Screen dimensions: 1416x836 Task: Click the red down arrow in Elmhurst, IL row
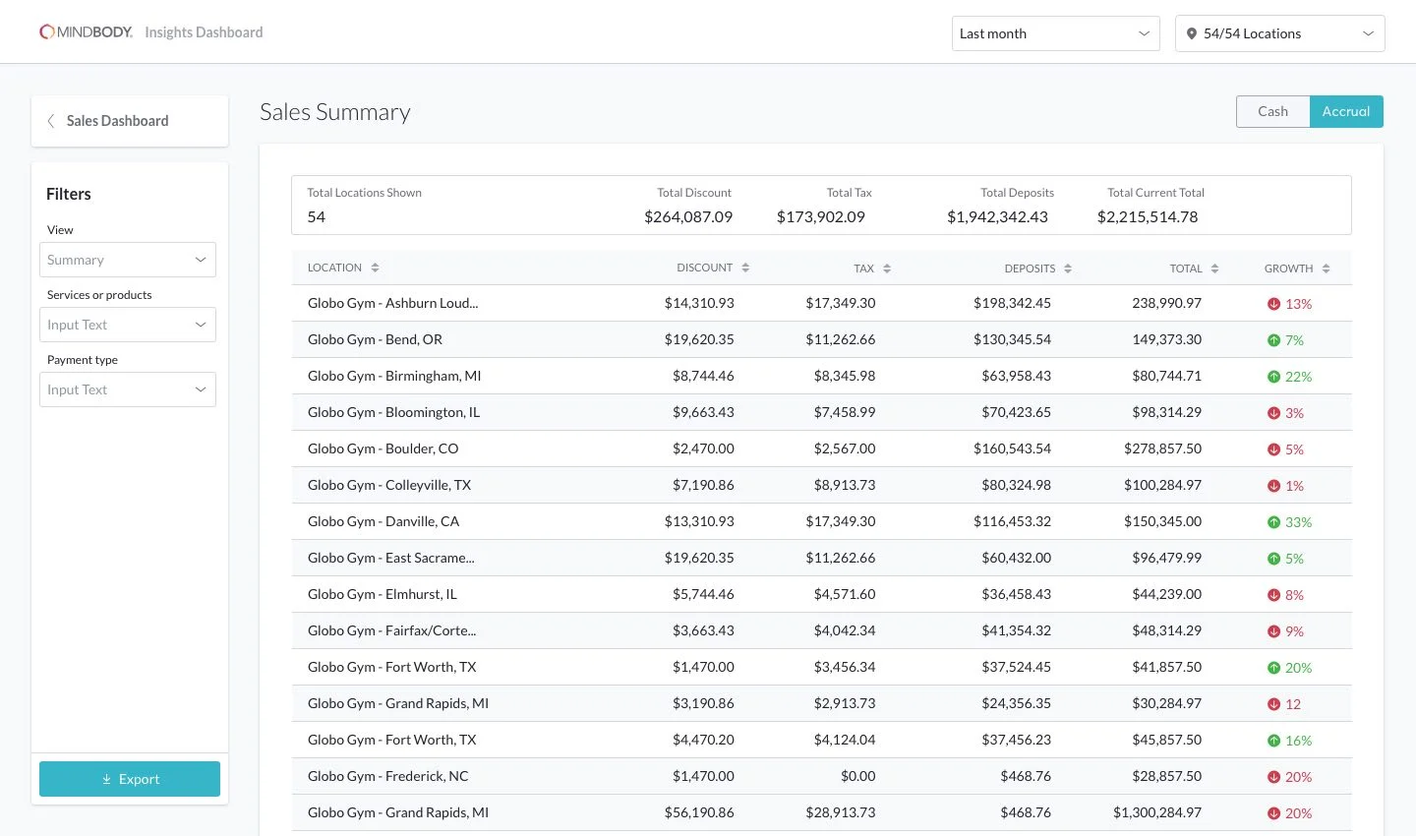1273,595
